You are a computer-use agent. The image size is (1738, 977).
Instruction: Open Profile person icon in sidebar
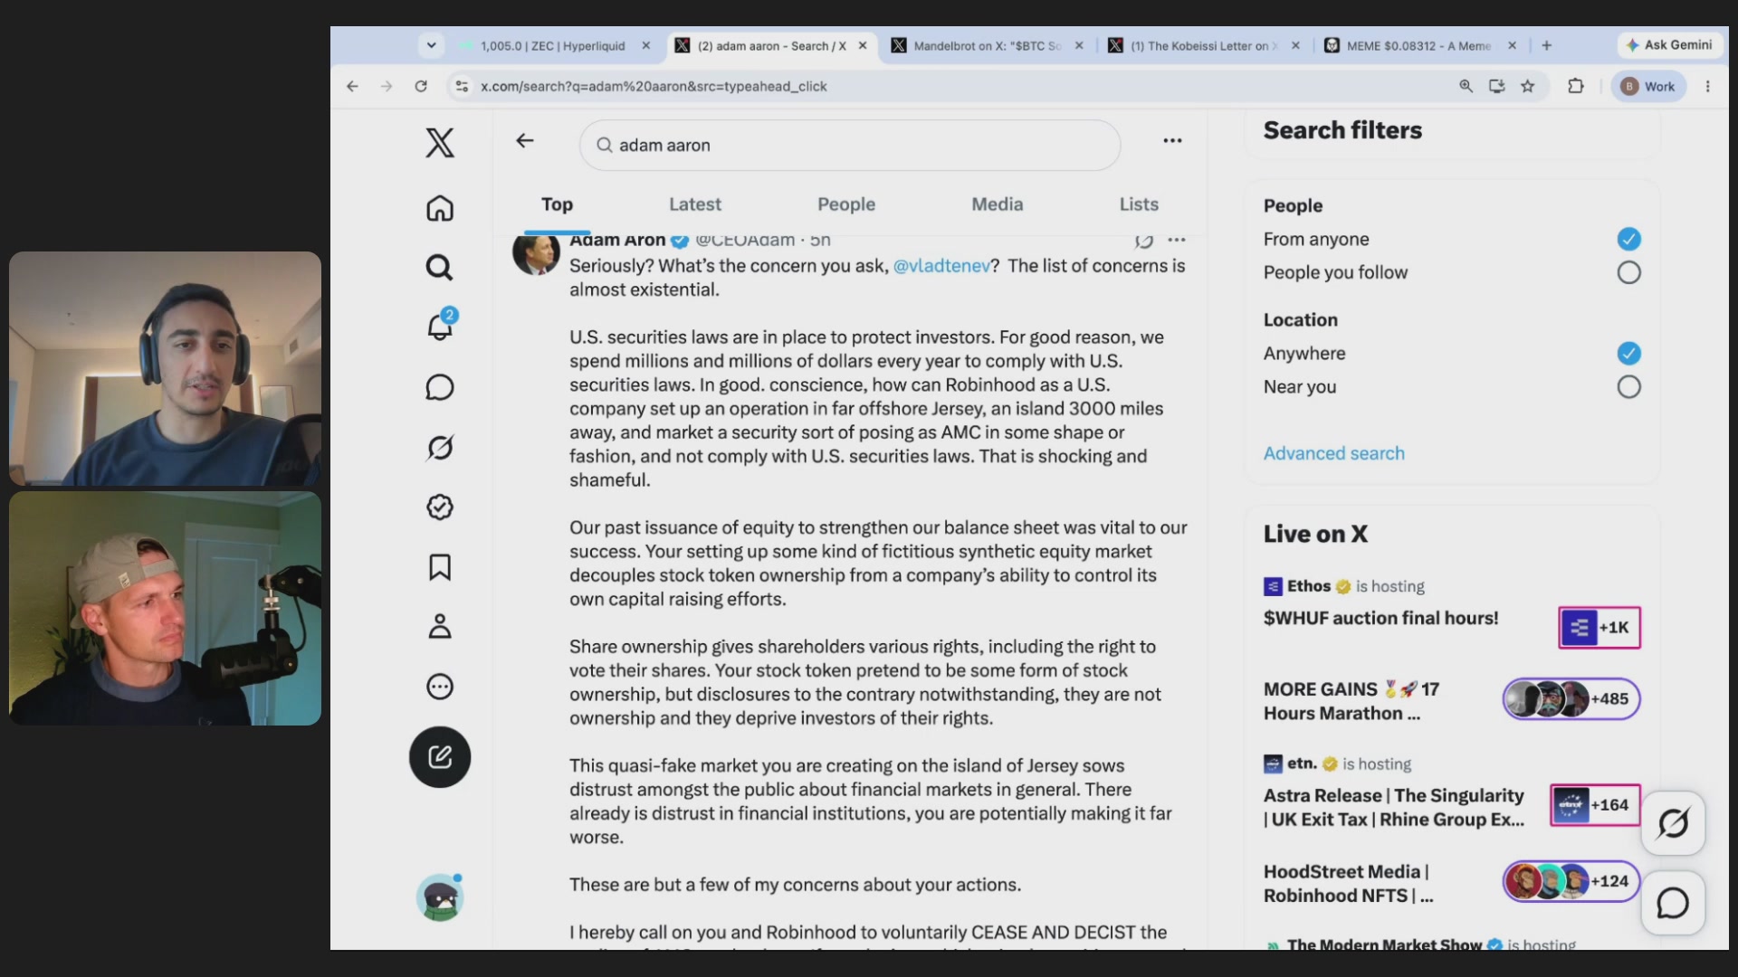(440, 627)
